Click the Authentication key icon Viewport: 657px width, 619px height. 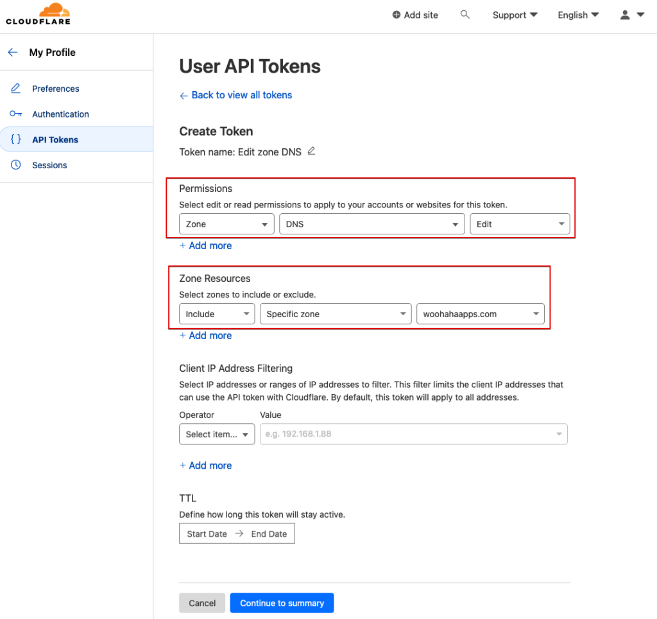15,114
